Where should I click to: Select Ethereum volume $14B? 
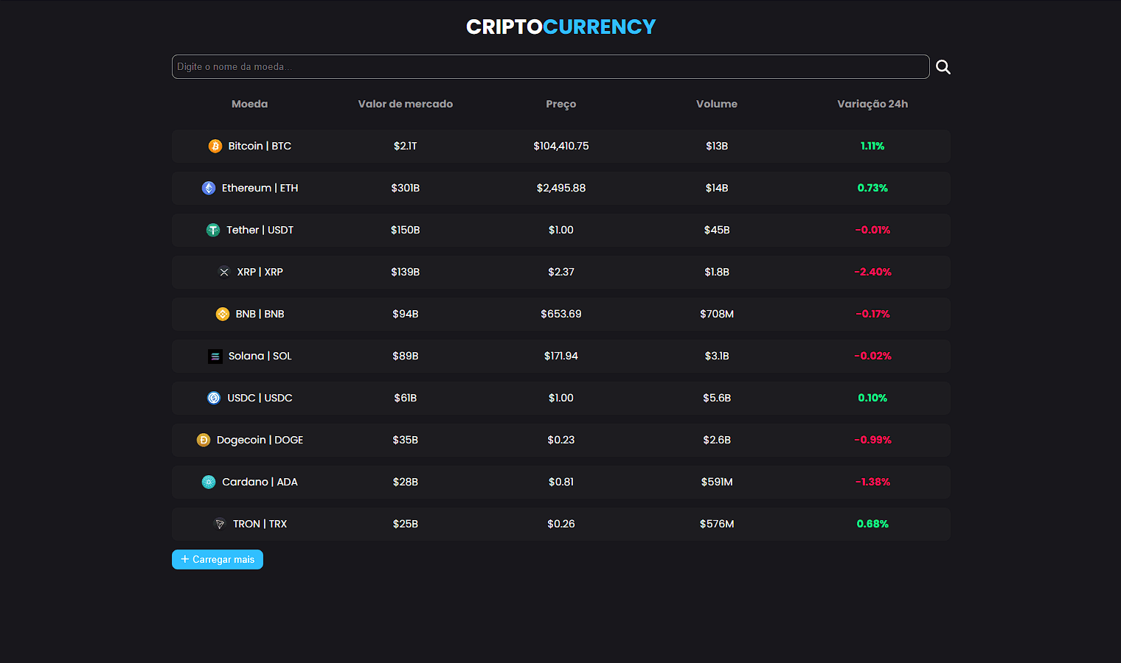click(x=717, y=188)
